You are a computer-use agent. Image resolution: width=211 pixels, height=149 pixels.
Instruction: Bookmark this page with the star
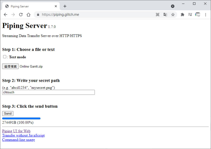pos(173,15)
